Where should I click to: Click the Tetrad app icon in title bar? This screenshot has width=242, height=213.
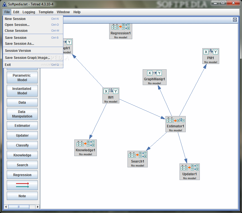point(5,4)
